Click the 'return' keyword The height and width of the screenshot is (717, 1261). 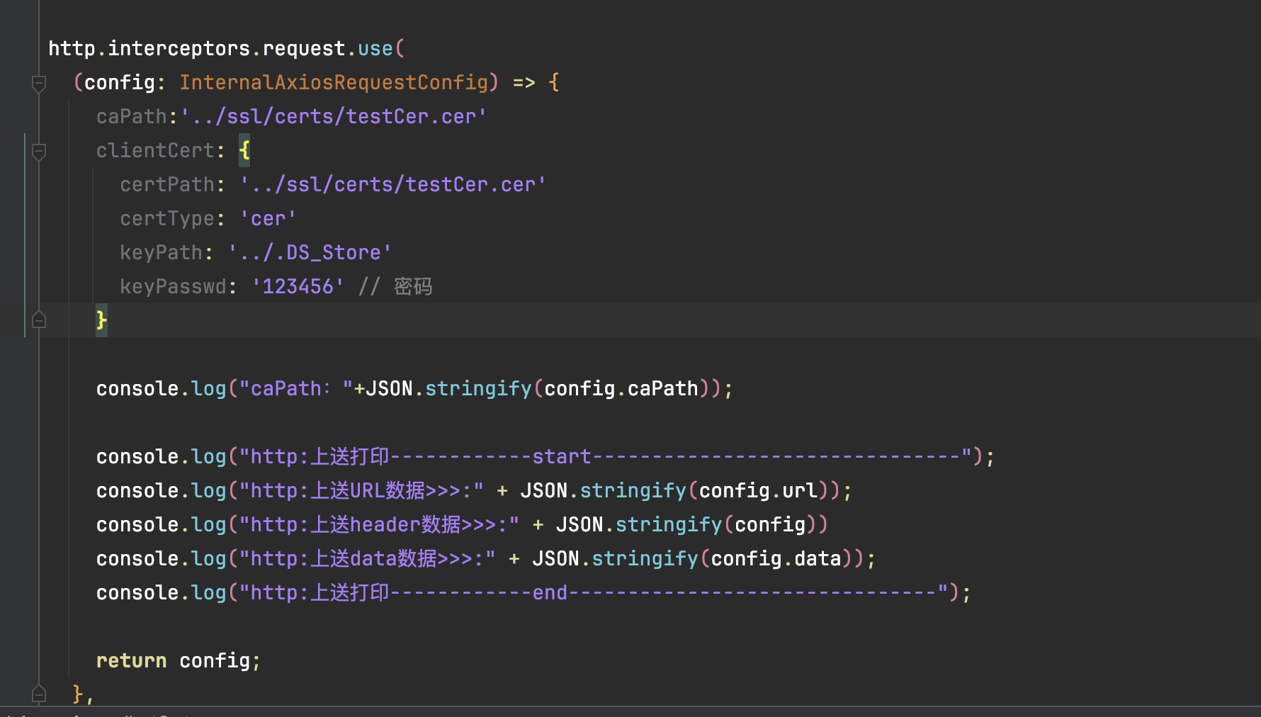tap(132, 660)
